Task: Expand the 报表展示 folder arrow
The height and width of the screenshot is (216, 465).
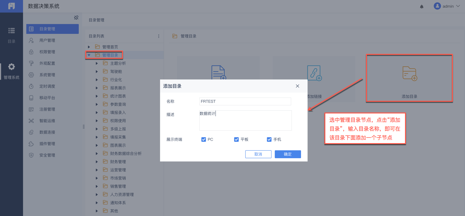Action: tap(97, 88)
